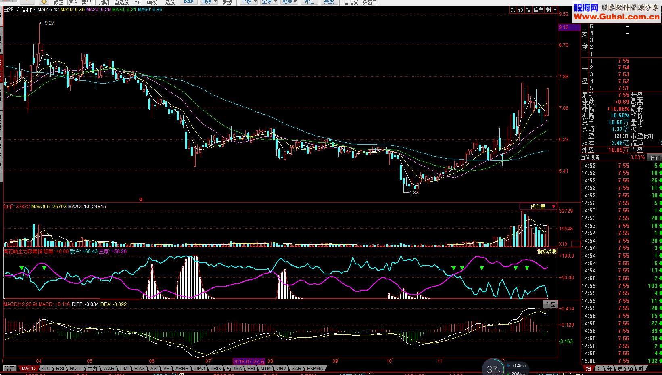Switch to the EXPMA indicator tab
662x375 pixels.
[315, 369]
